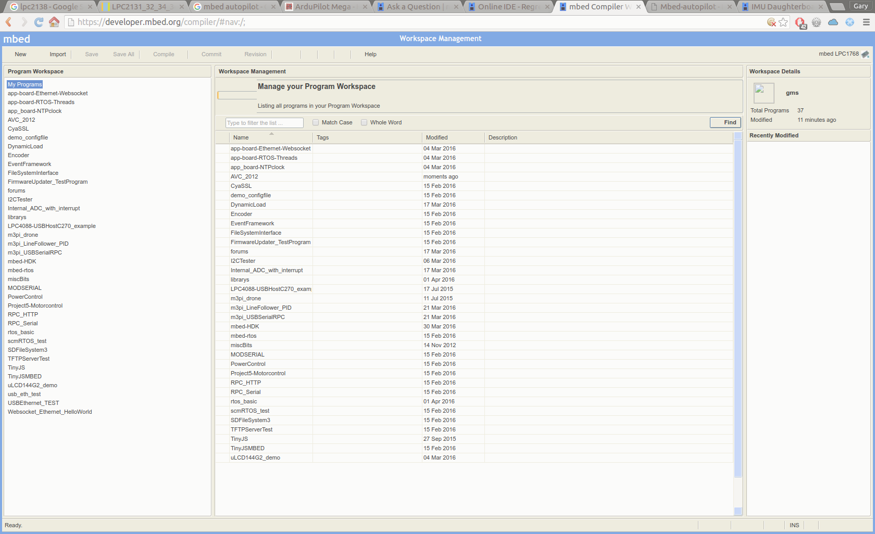Reload the mbed compiler page

tap(39, 22)
